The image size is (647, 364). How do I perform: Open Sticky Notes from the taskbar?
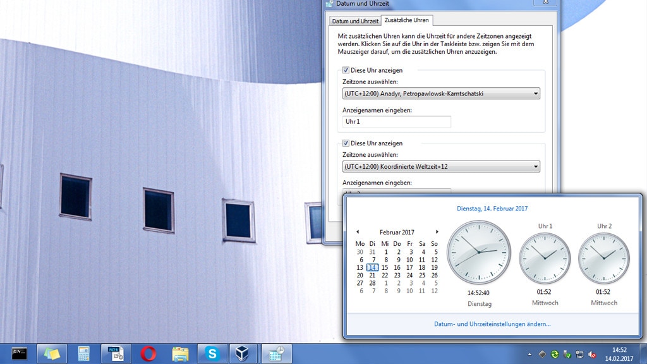pyautogui.click(x=52, y=354)
